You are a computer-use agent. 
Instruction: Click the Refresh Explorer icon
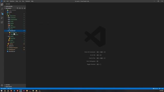pos(22,8)
